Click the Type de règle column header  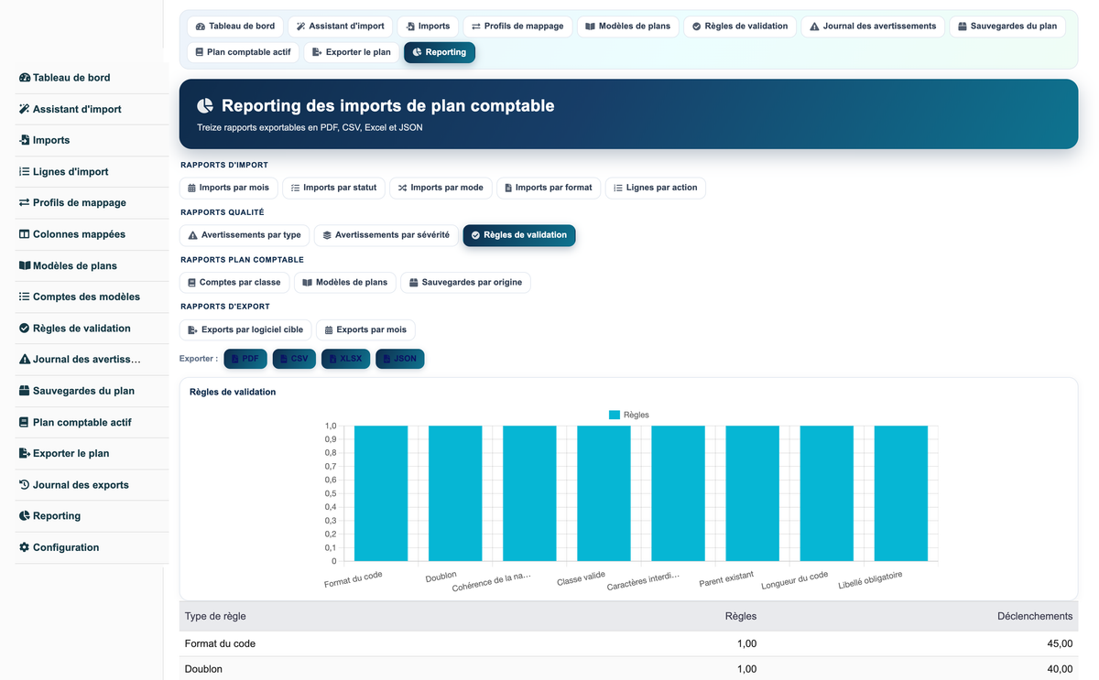pos(215,617)
